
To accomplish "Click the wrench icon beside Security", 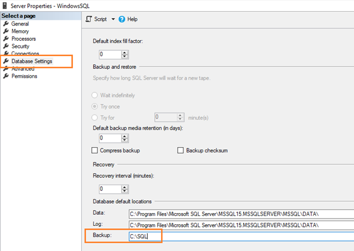I will [6, 46].
